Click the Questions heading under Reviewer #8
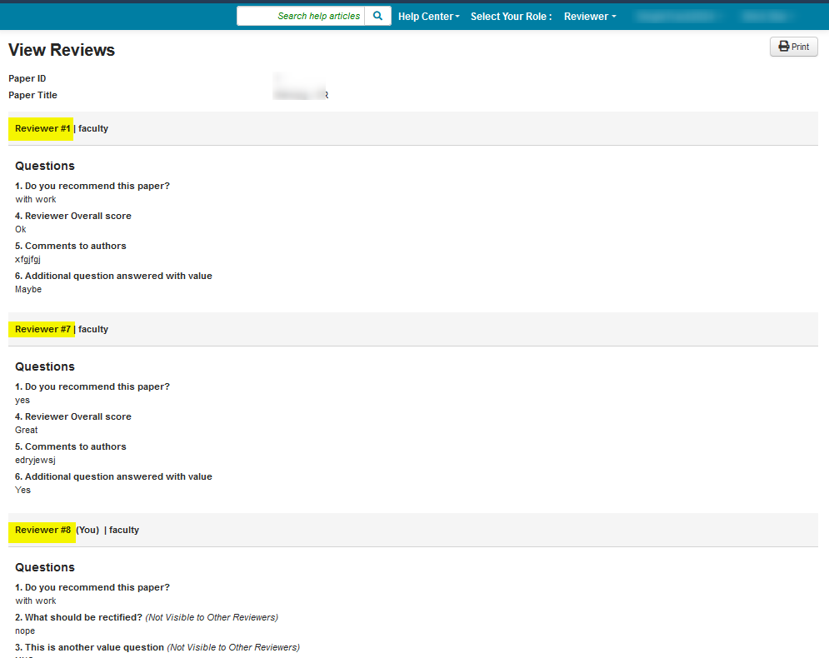This screenshot has width=829, height=658. pyautogui.click(x=45, y=567)
